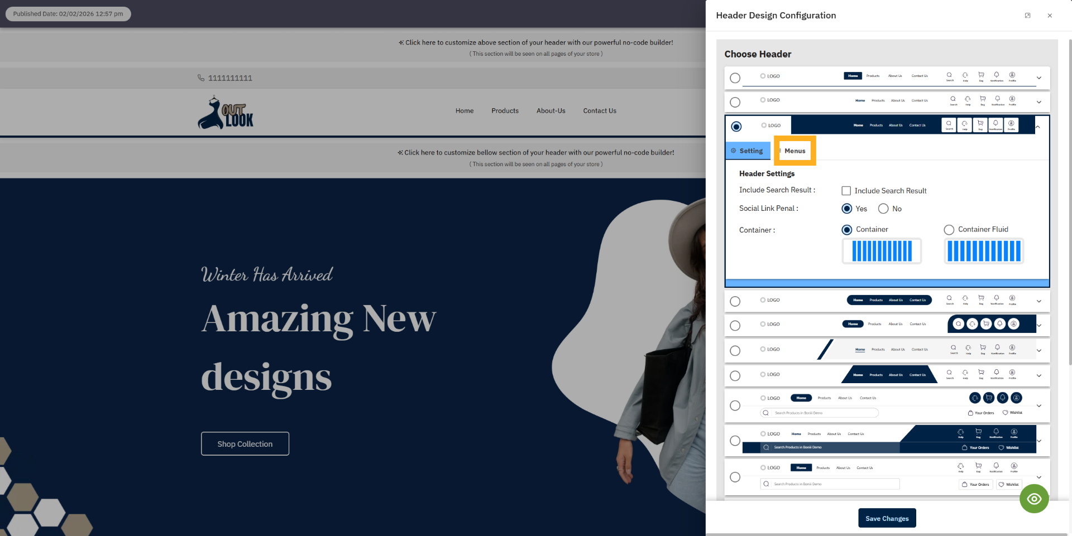The height and width of the screenshot is (536, 1072).
Task: Click the configuration panel vertical scrollbar
Action: (1070, 201)
